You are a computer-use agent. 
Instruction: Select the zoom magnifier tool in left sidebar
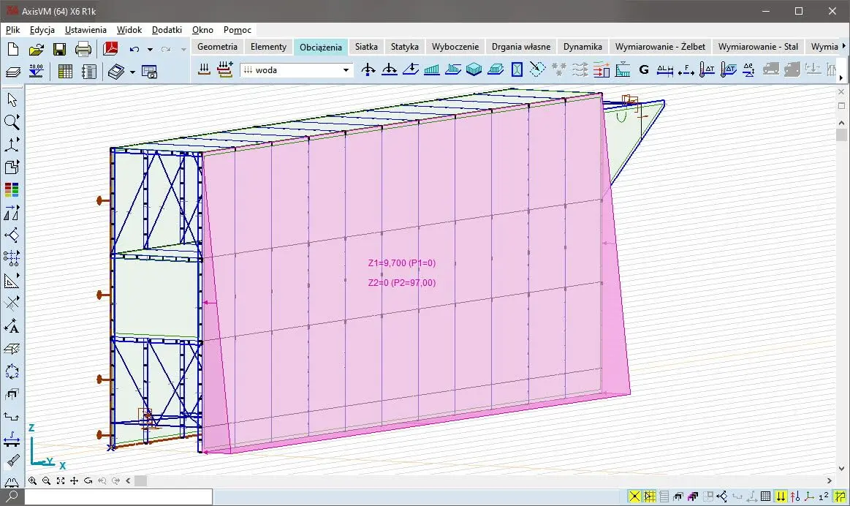click(12, 122)
